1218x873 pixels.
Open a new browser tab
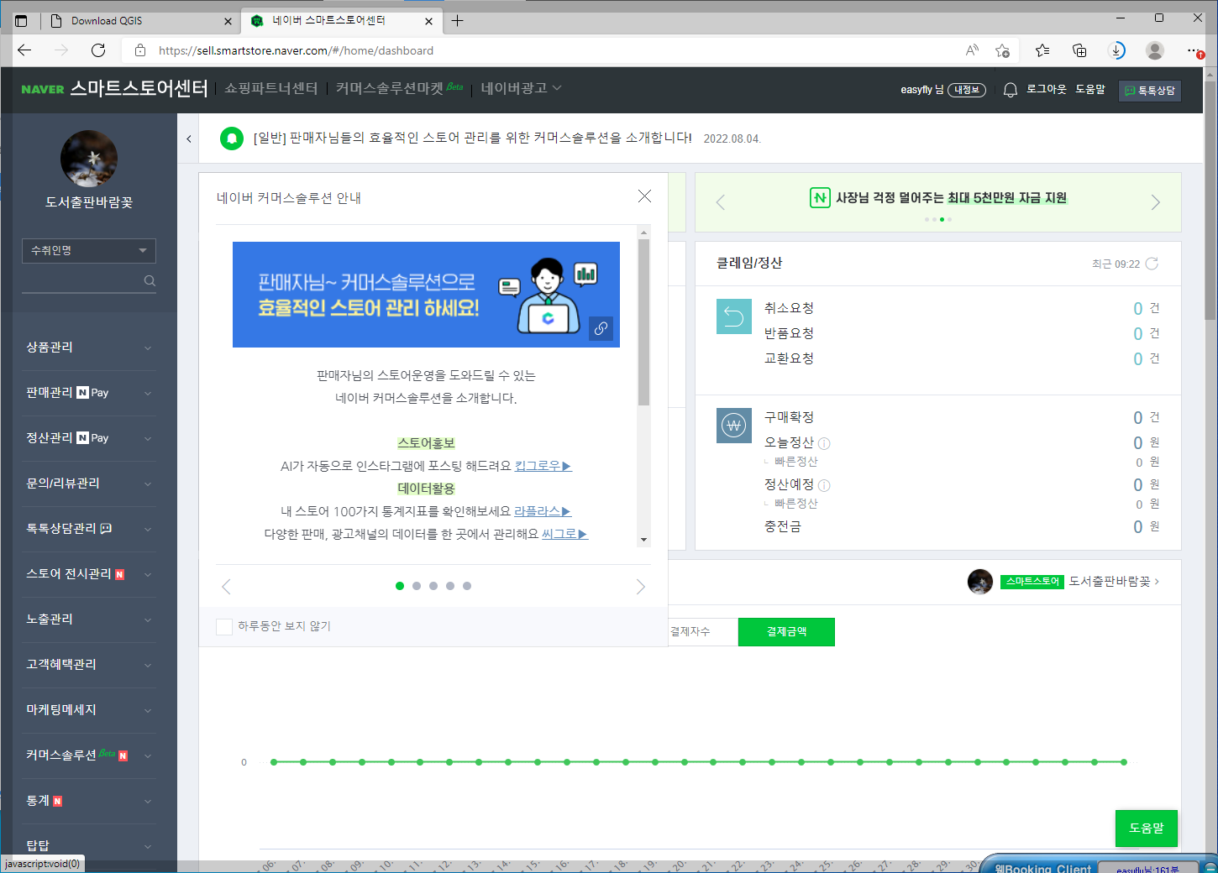[457, 21]
